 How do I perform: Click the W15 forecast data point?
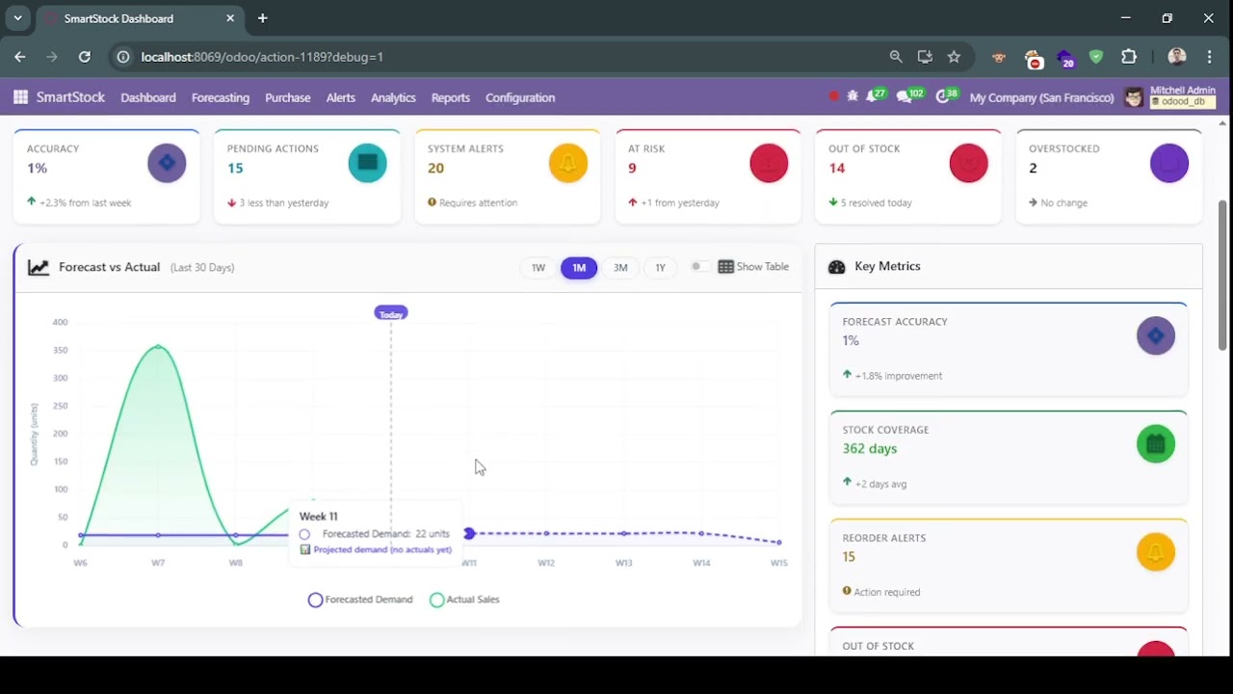click(779, 542)
